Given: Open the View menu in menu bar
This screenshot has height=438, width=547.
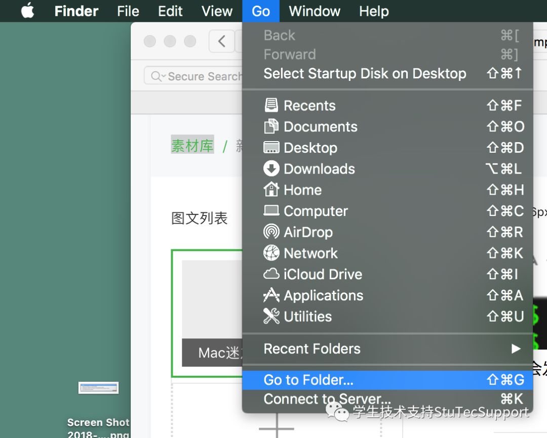Looking at the screenshot, I should click(x=217, y=11).
